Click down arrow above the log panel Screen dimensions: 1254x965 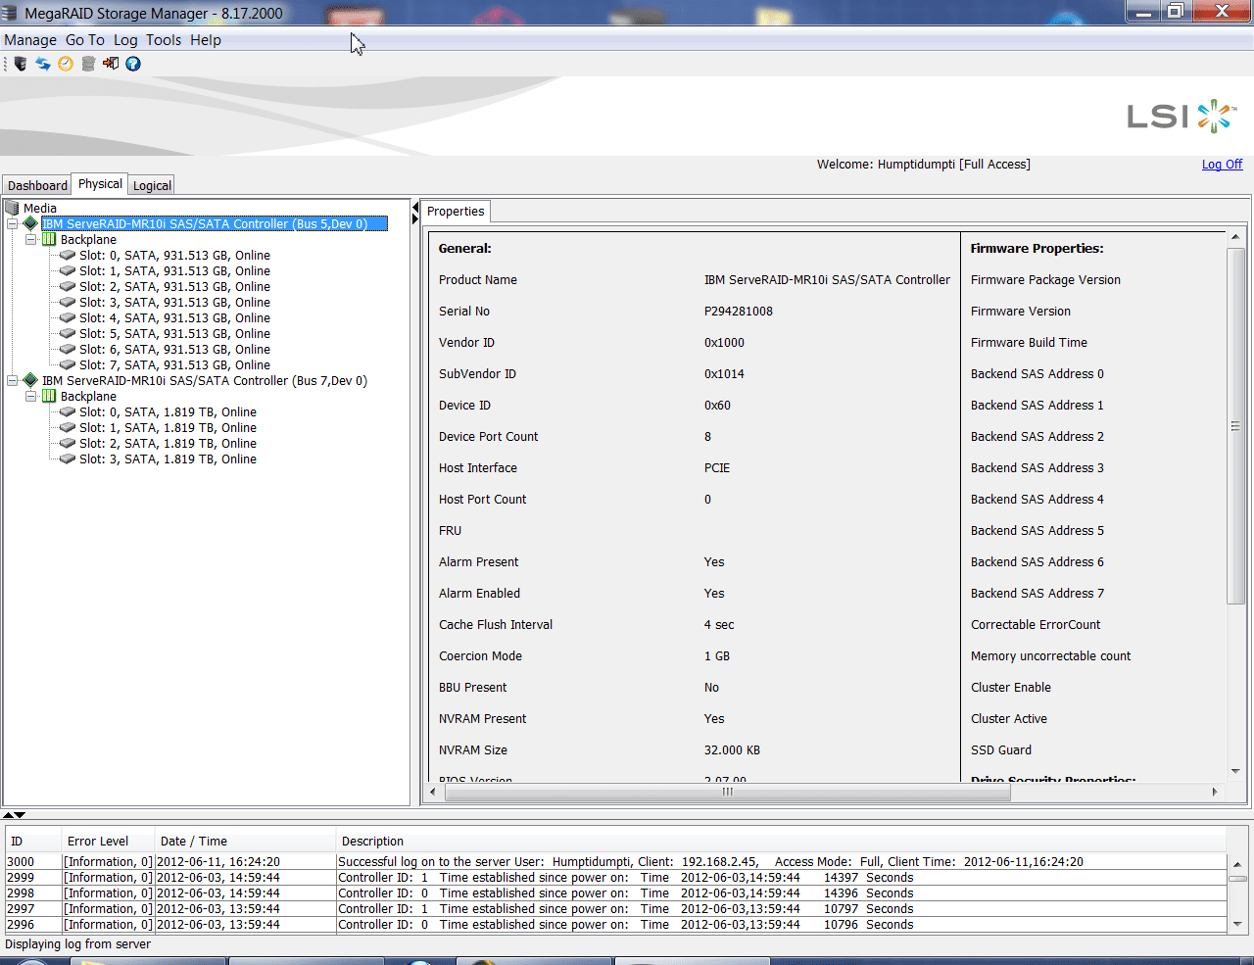[x=20, y=815]
